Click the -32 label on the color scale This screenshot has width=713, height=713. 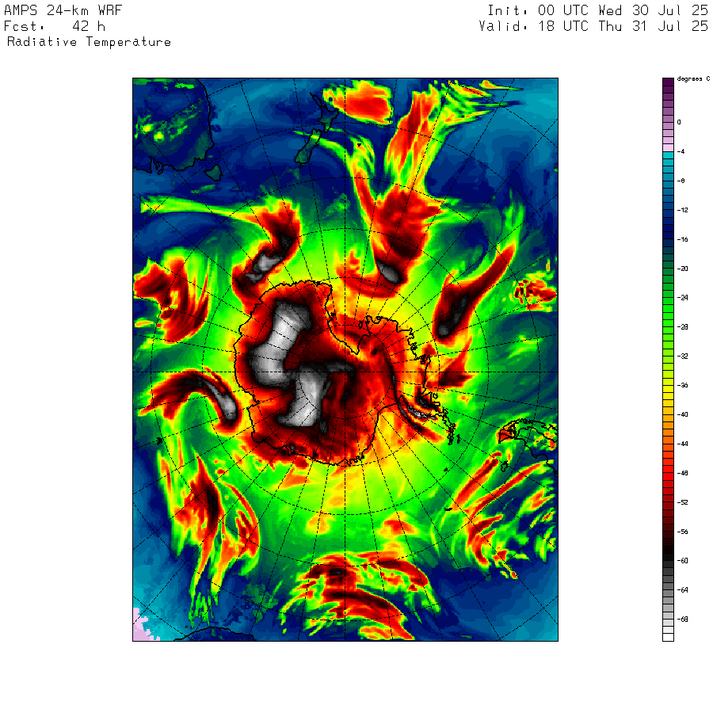(x=683, y=356)
